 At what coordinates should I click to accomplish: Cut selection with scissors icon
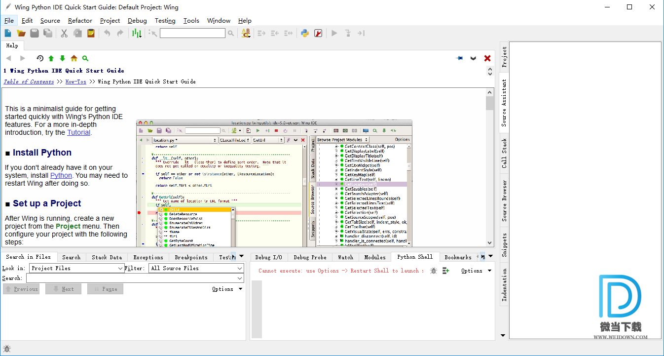64,33
